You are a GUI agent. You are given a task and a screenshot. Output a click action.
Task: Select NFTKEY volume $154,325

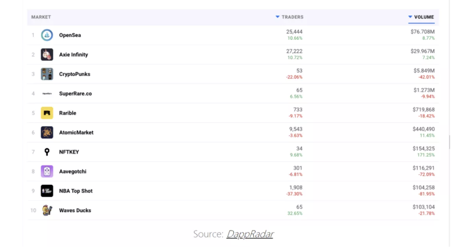click(x=423, y=149)
